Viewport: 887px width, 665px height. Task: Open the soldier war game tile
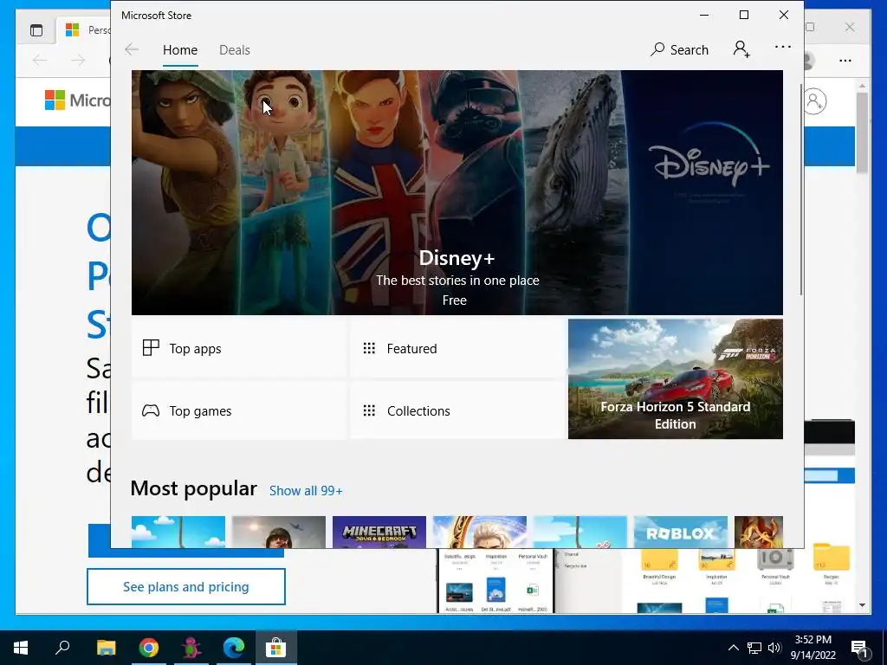point(279,532)
